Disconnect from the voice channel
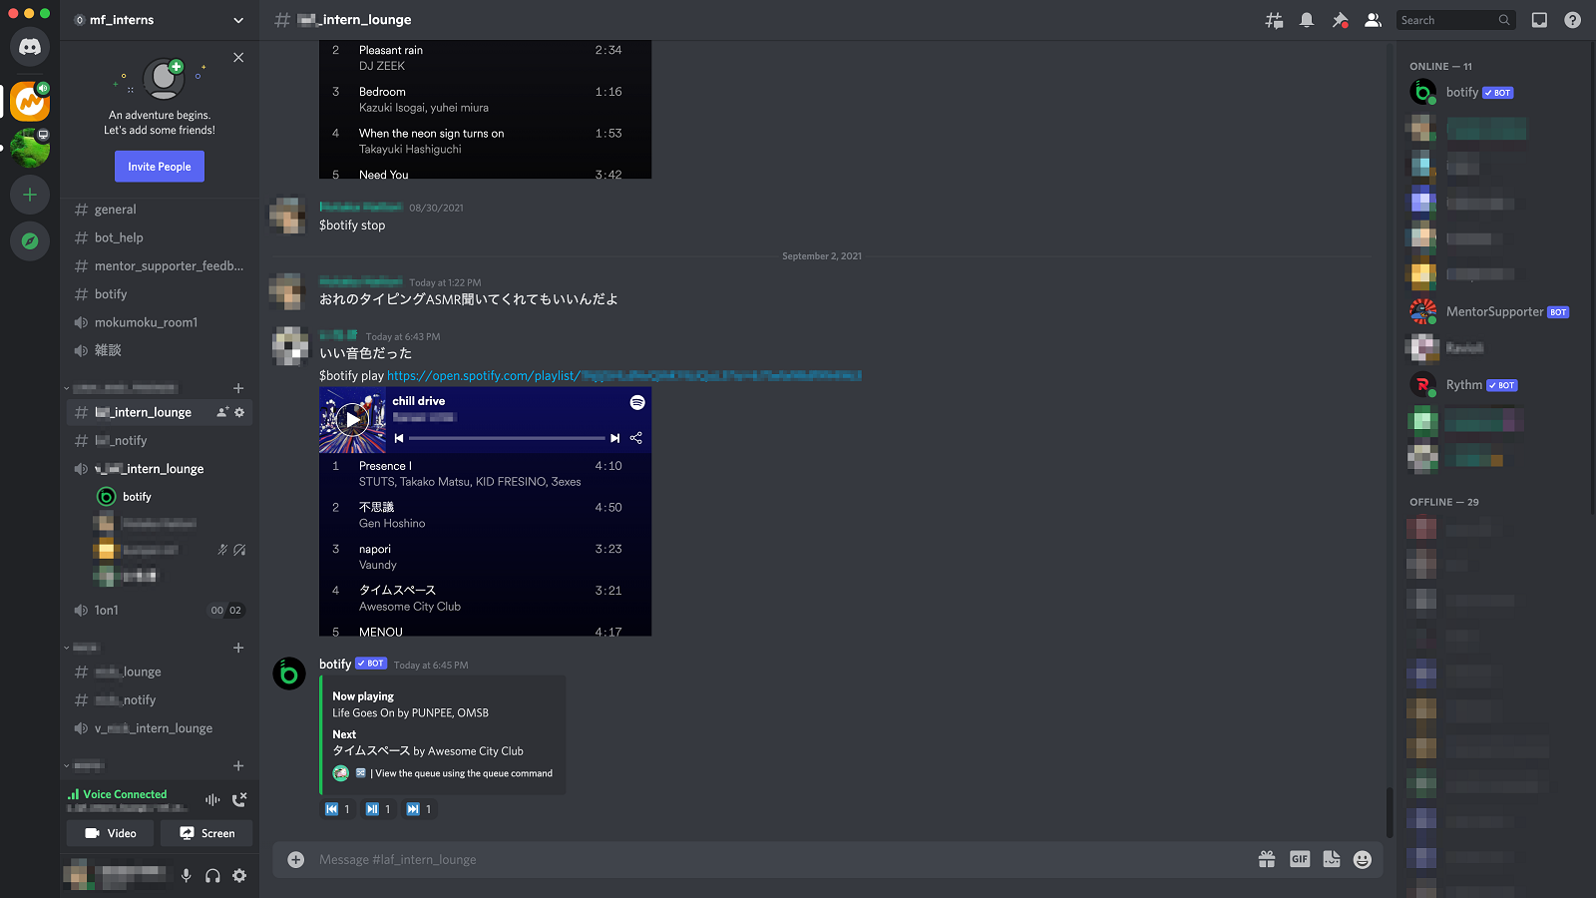The image size is (1596, 898). (x=238, y=799)
